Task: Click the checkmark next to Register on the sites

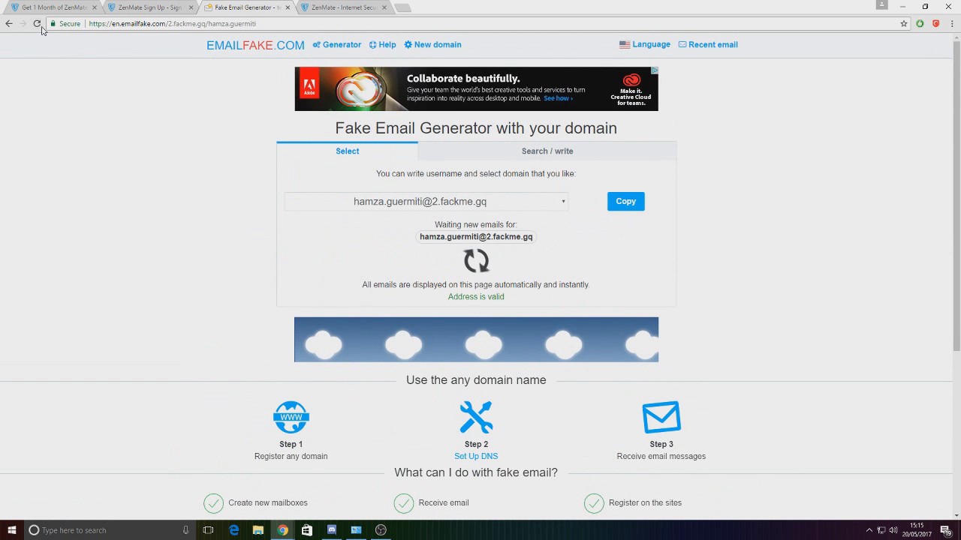Action: point(594,502)
